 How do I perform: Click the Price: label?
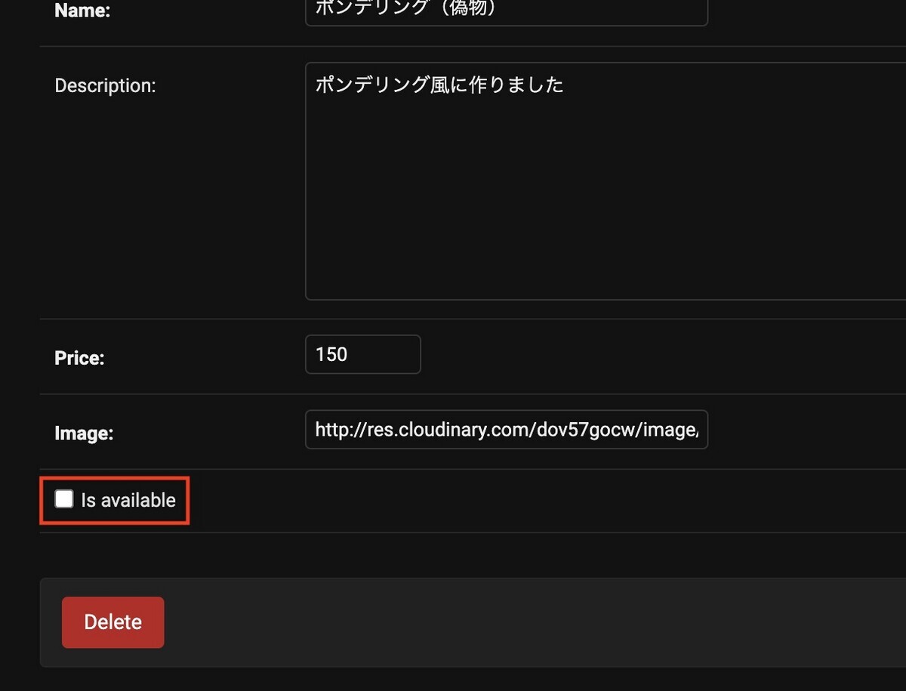[x=79, y=358]
